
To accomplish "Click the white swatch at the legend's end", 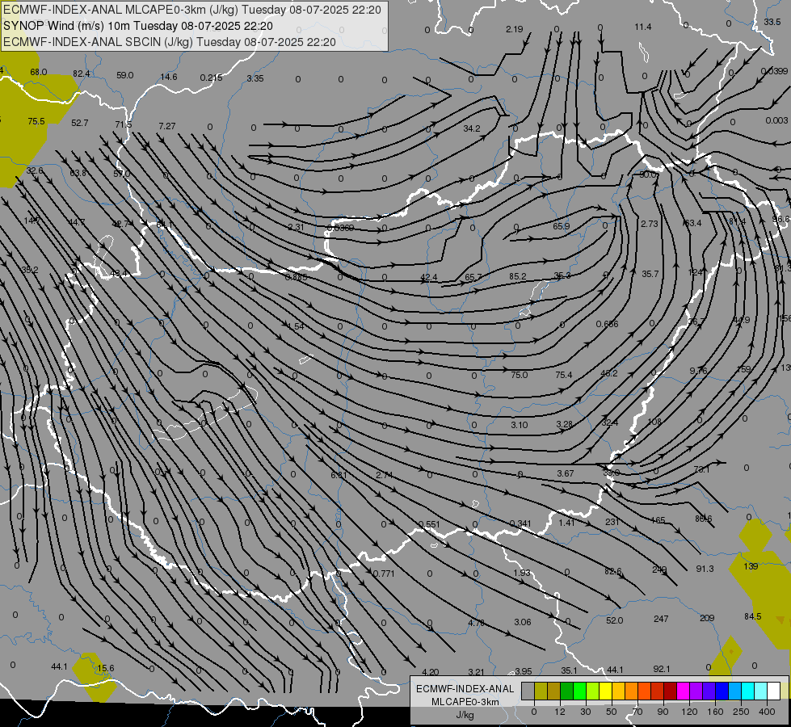I will pos(774,691).
